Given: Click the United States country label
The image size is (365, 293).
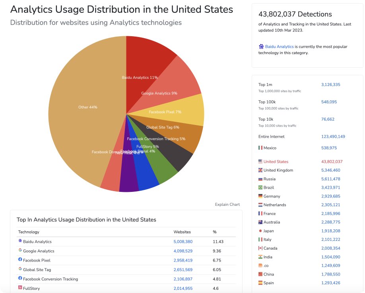Looking at the screenshot, I should point(276,162).
